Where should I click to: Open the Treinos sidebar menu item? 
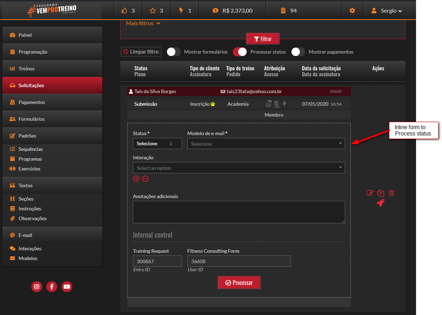point(27,69)
